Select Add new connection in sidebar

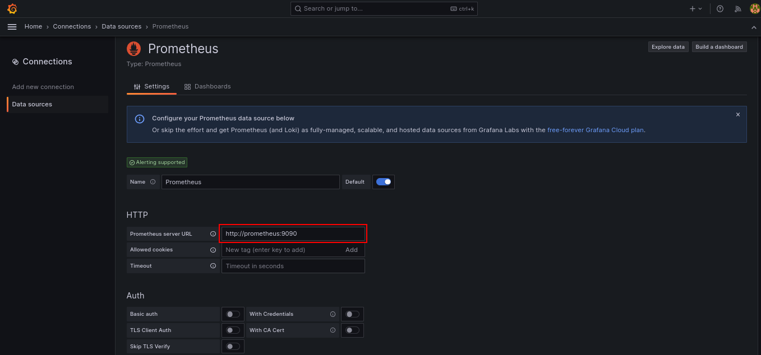tap(43, 87)
